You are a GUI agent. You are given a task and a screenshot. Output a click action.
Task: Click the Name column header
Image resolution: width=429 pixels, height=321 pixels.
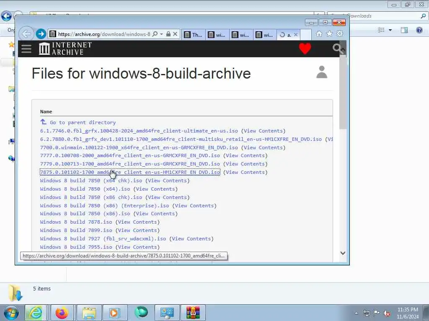(46, 112)
